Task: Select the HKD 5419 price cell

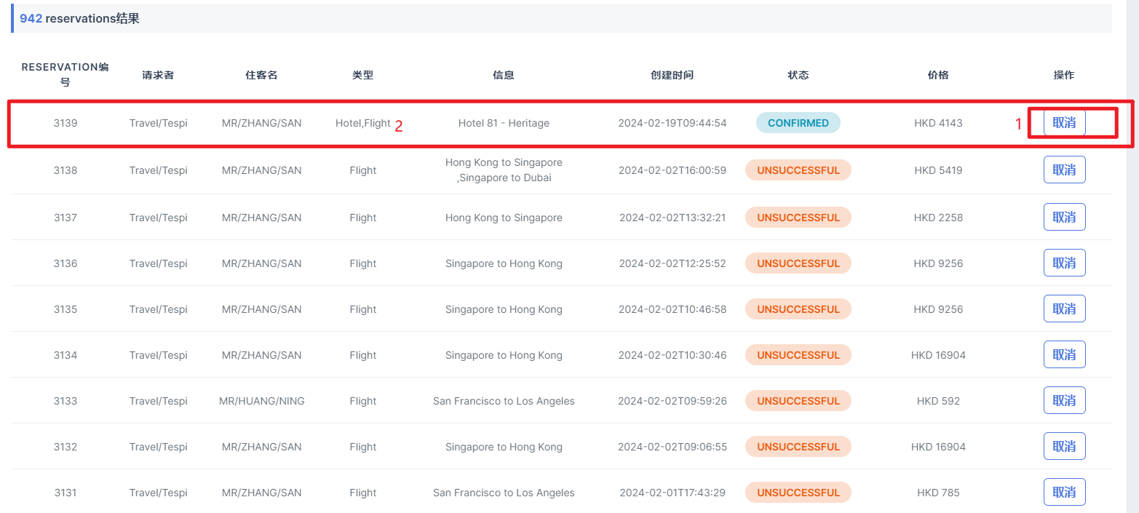Action: click(x=938, y=170)
